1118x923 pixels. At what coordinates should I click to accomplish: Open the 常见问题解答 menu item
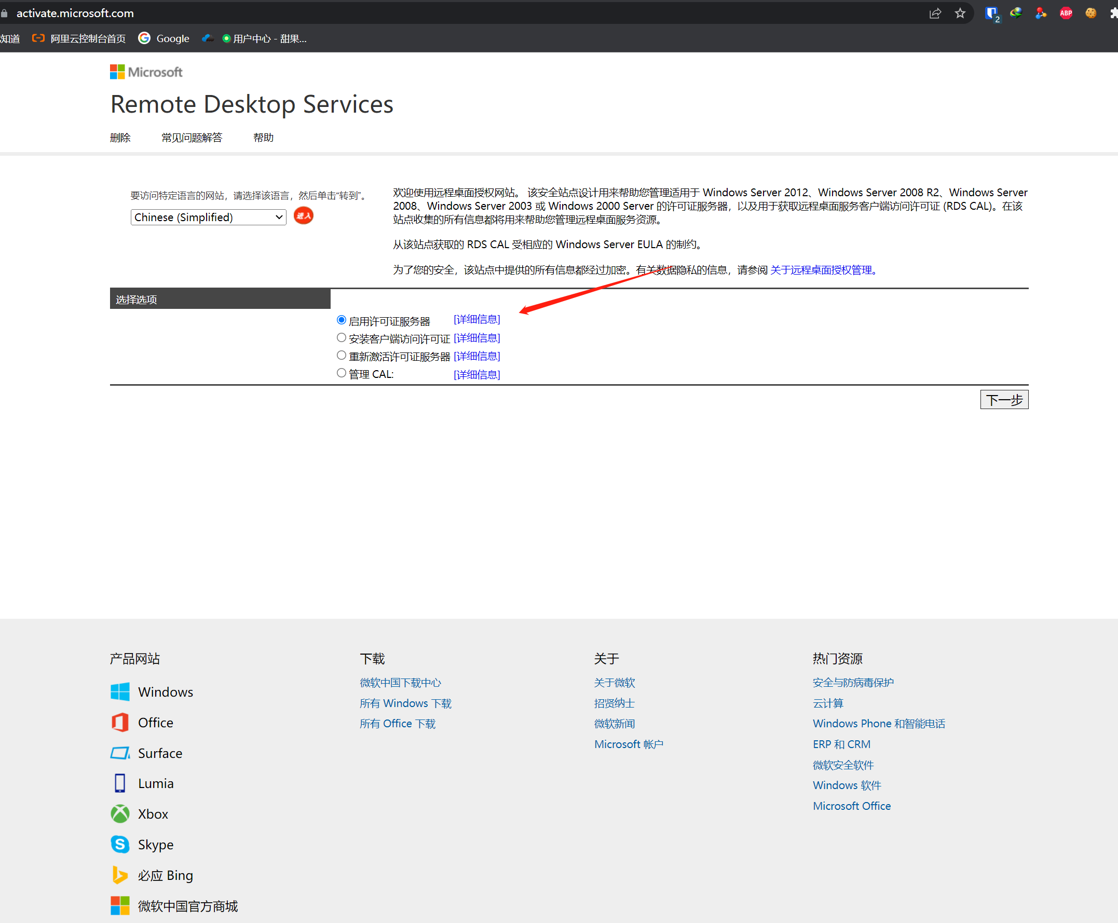[192, 138]
